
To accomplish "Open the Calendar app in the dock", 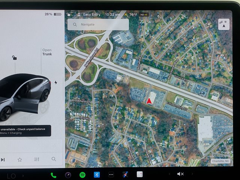I will pyautogui.click(x=139, y=174).
